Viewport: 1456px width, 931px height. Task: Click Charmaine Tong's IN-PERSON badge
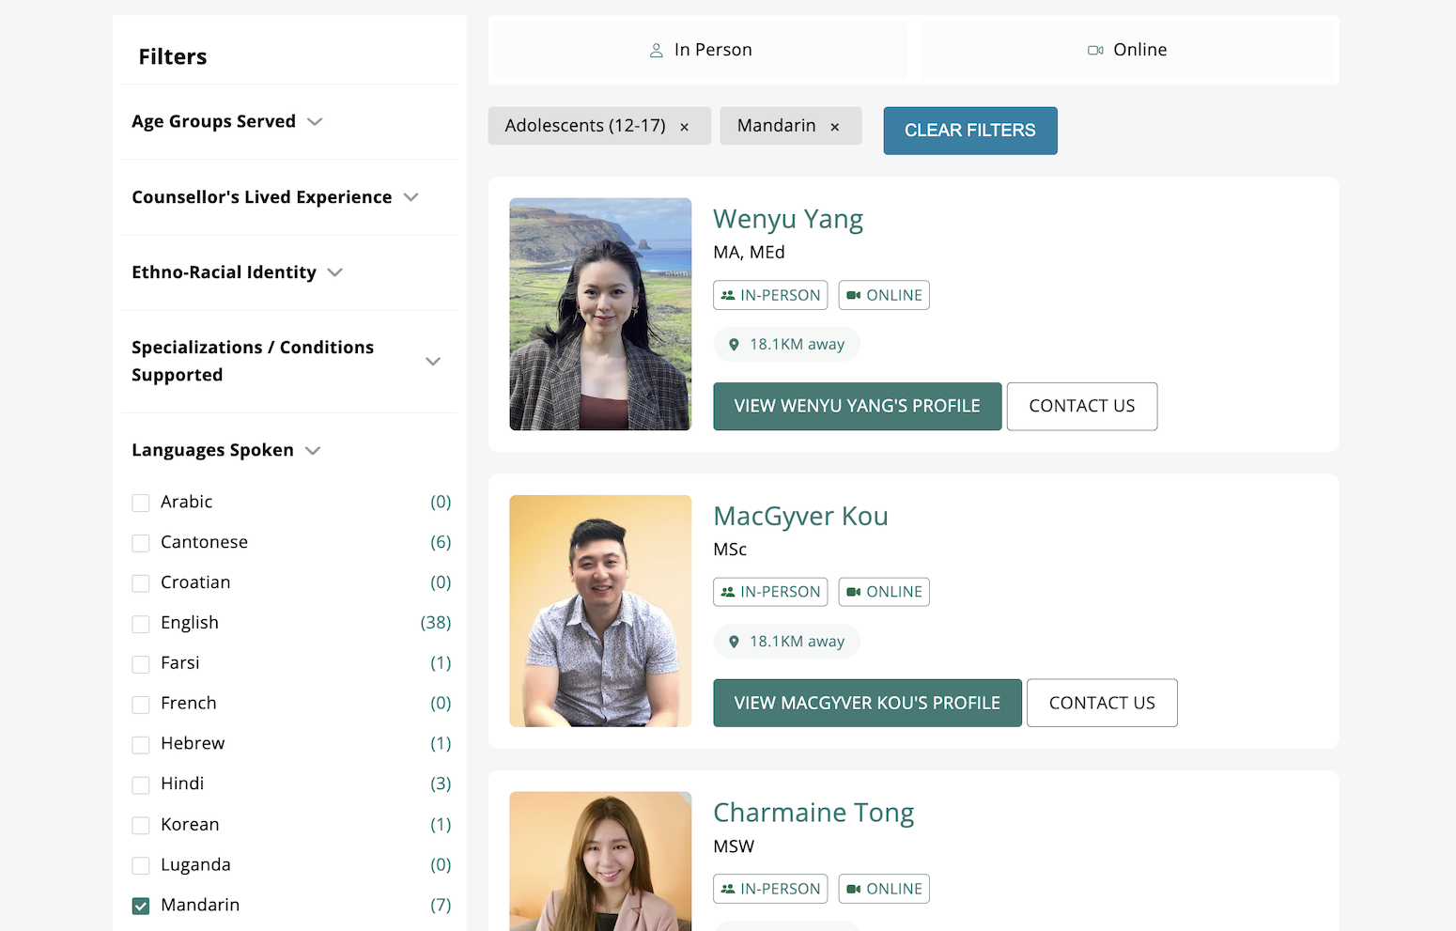[770, 888]
